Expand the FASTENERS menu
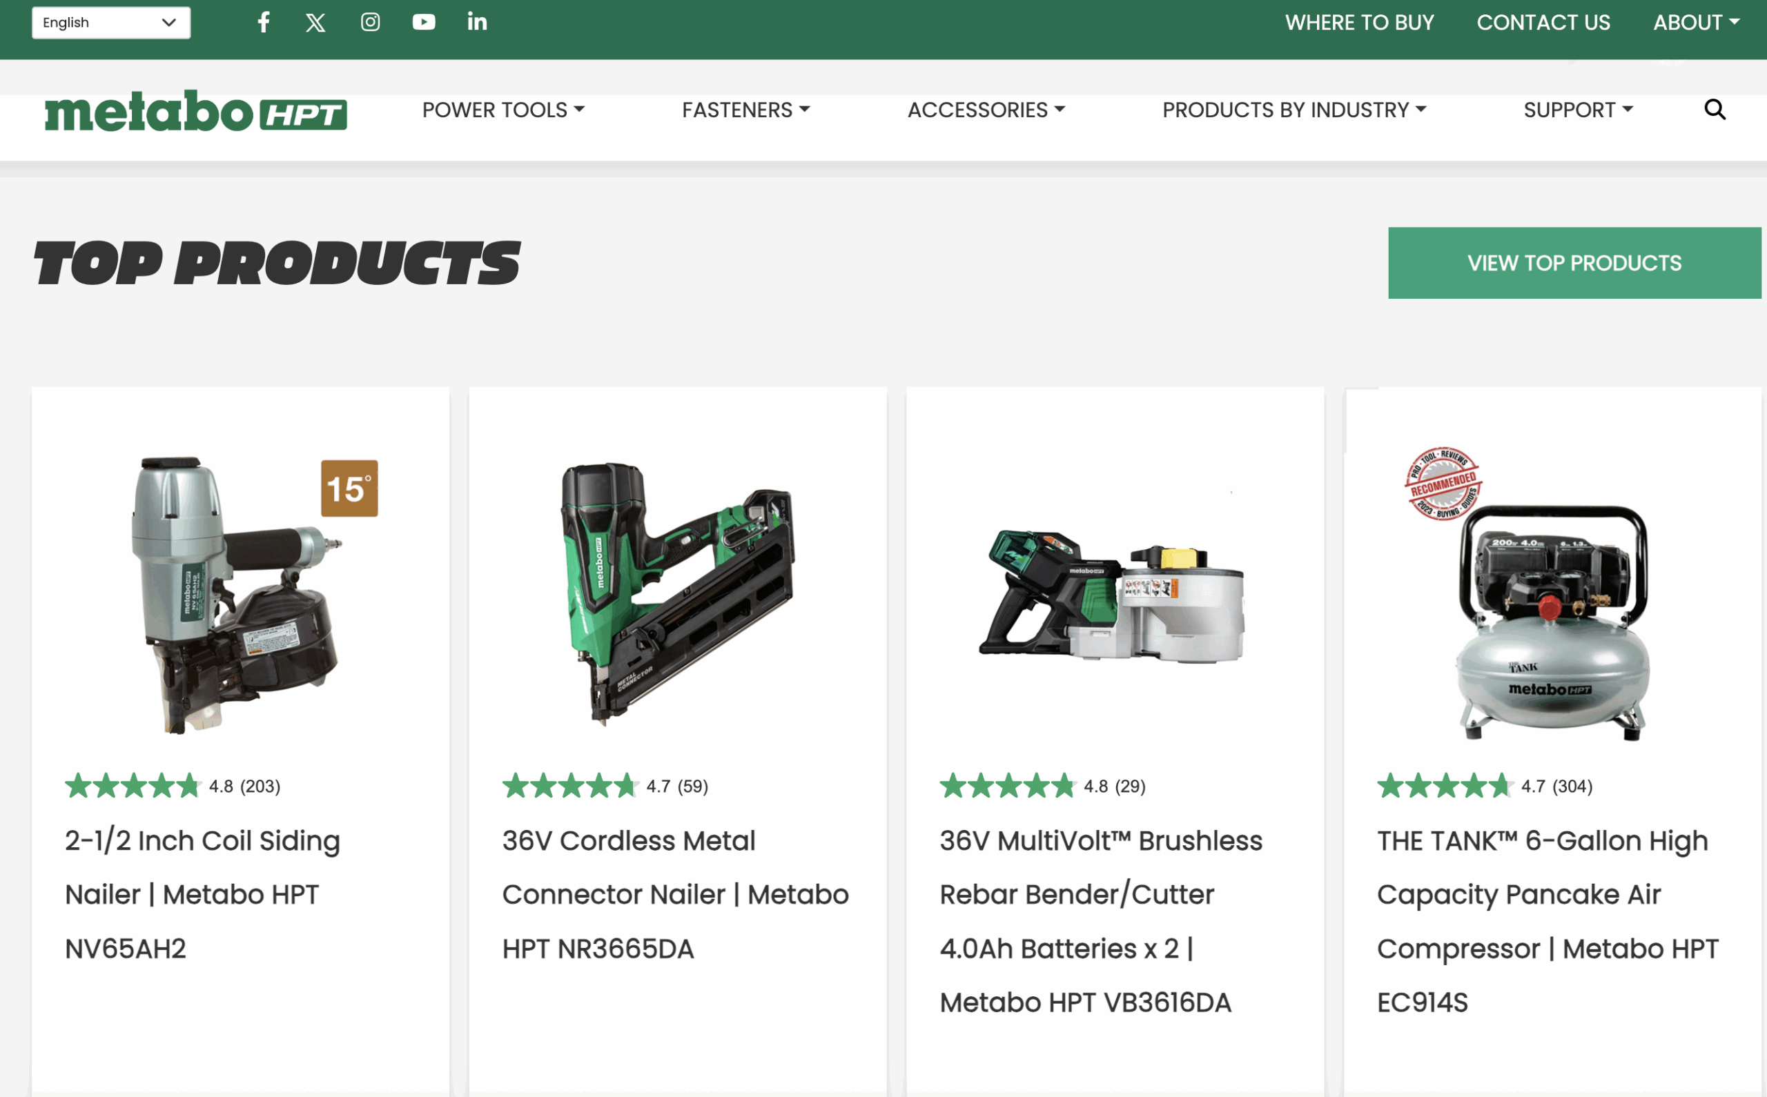This screenshot has height=1097, width=1767. (x=745, y=110)
